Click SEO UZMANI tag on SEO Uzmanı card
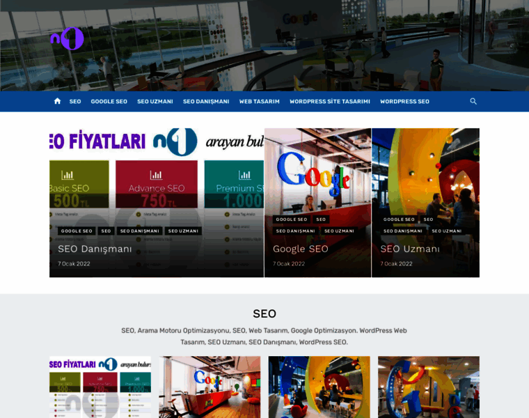Screen dimensions: 529x418 [x=447, y=231]
